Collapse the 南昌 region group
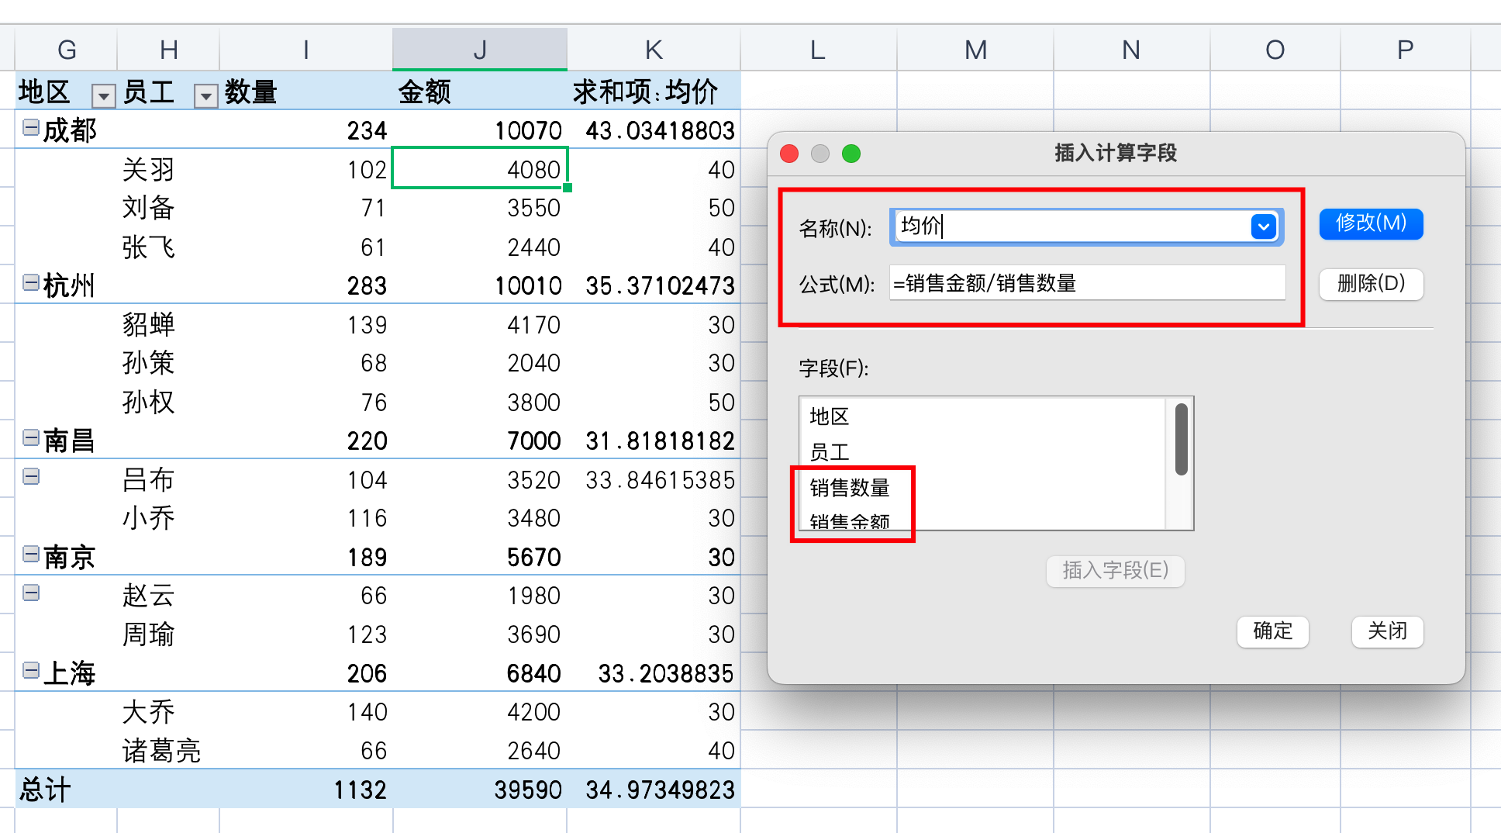 click(31, 438)
